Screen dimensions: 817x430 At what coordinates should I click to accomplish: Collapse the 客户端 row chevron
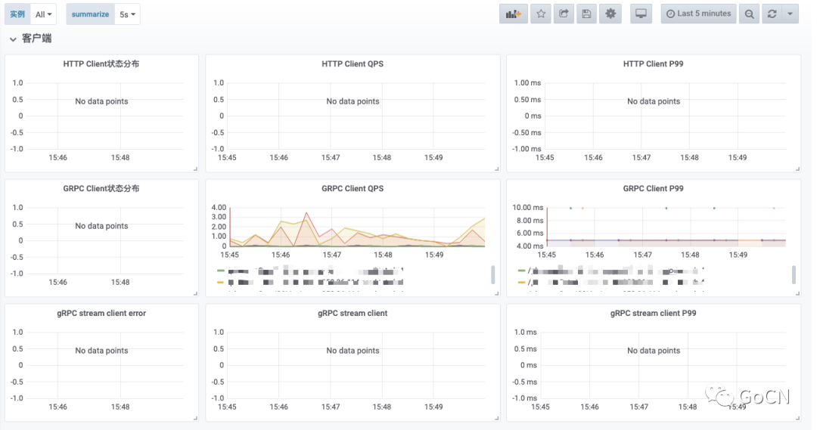pos(13,39)
